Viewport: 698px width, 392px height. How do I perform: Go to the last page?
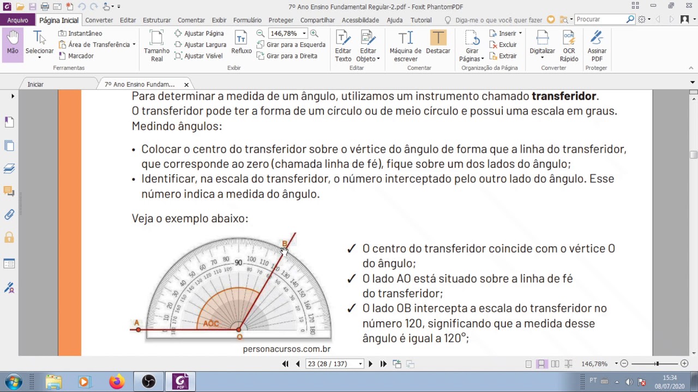383,364
